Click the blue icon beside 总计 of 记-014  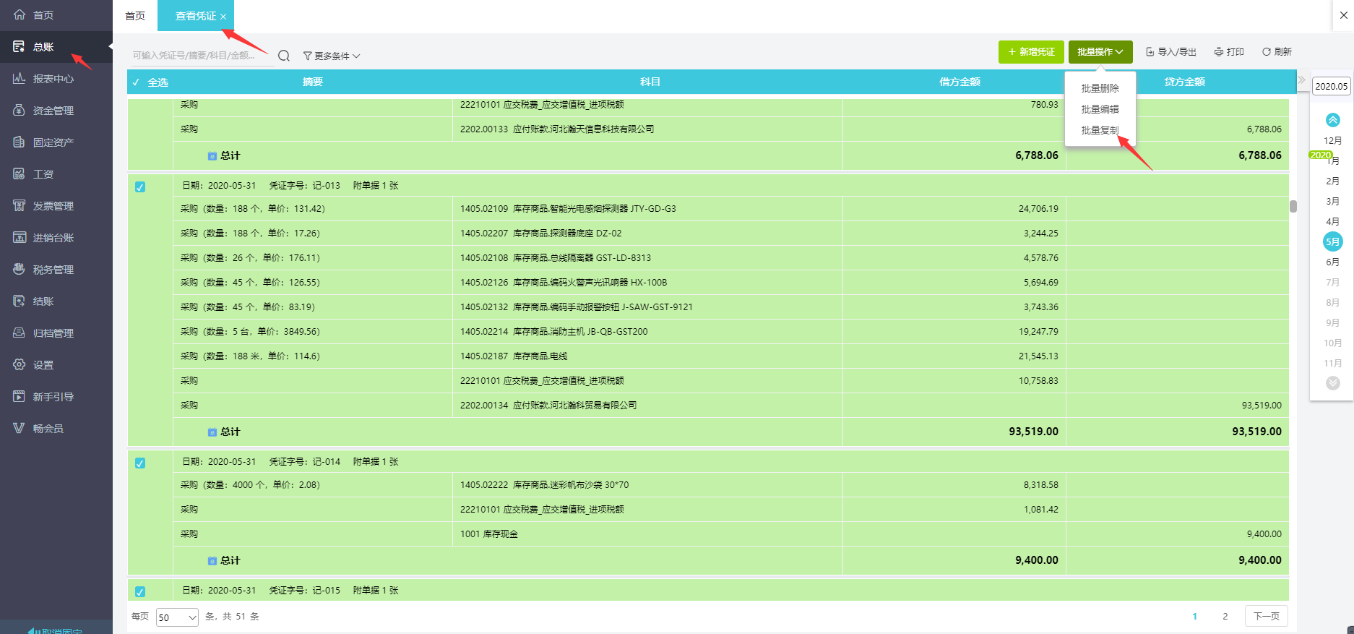(212, 560)
